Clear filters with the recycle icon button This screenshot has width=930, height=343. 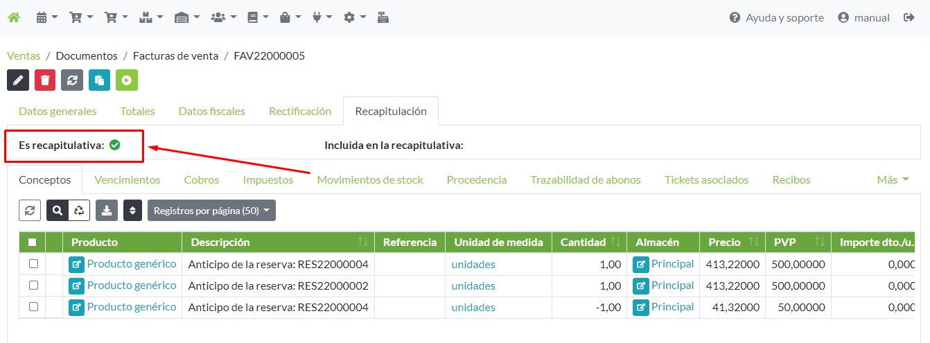coord(79,211)
